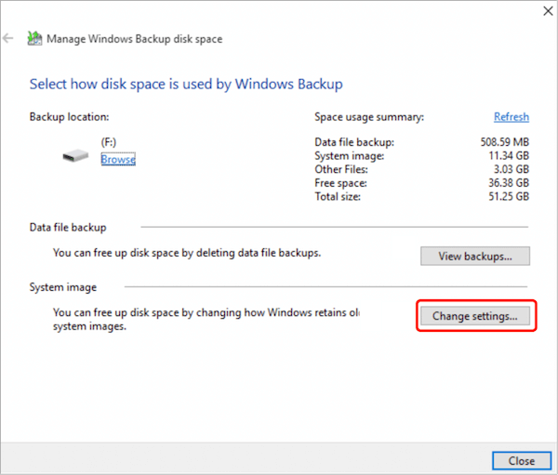Click the 51.25 GB total size value
The image size is (558, 475).
coord(509,196)
